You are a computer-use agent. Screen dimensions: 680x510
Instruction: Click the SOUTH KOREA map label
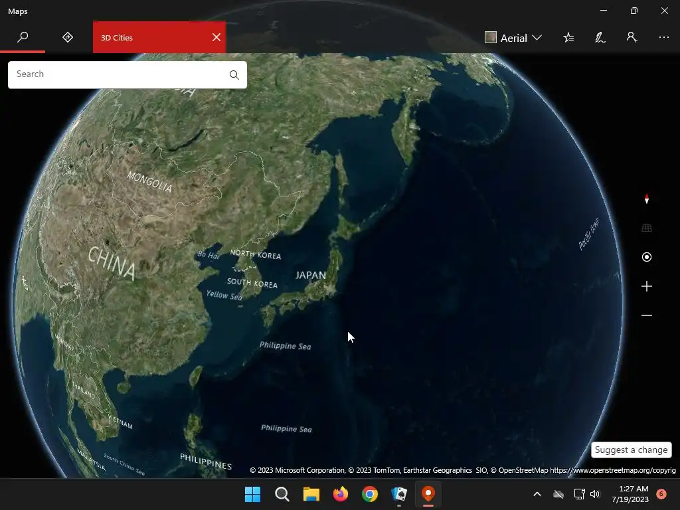tap(252, 283)
